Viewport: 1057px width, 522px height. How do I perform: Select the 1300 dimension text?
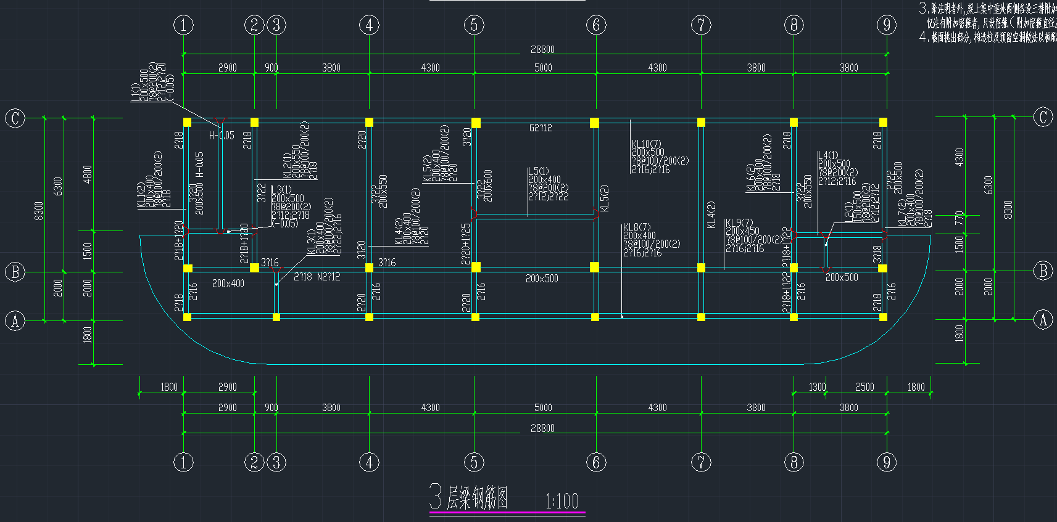coord(817,387)
